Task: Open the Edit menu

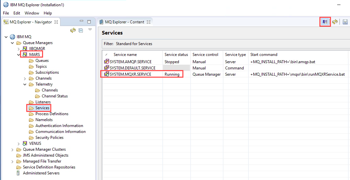Action: [x=17, y=13]
